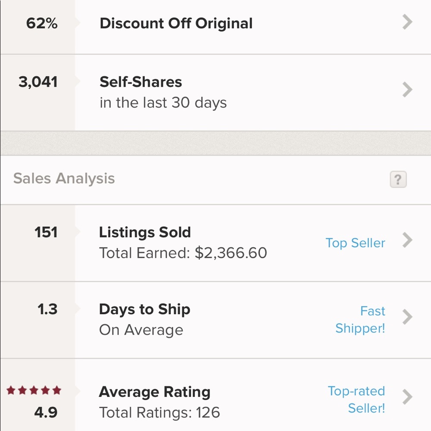Open Average Rating details chevron
Viewport: 431px width, 431px height.
click(407, 397)
